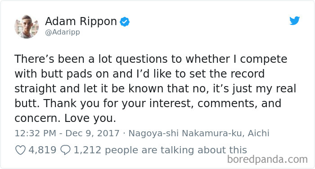Click 'Thank you for your interest' text
Image resolution: width=315 pixels, height=169 pixels.
coord(118,104)
